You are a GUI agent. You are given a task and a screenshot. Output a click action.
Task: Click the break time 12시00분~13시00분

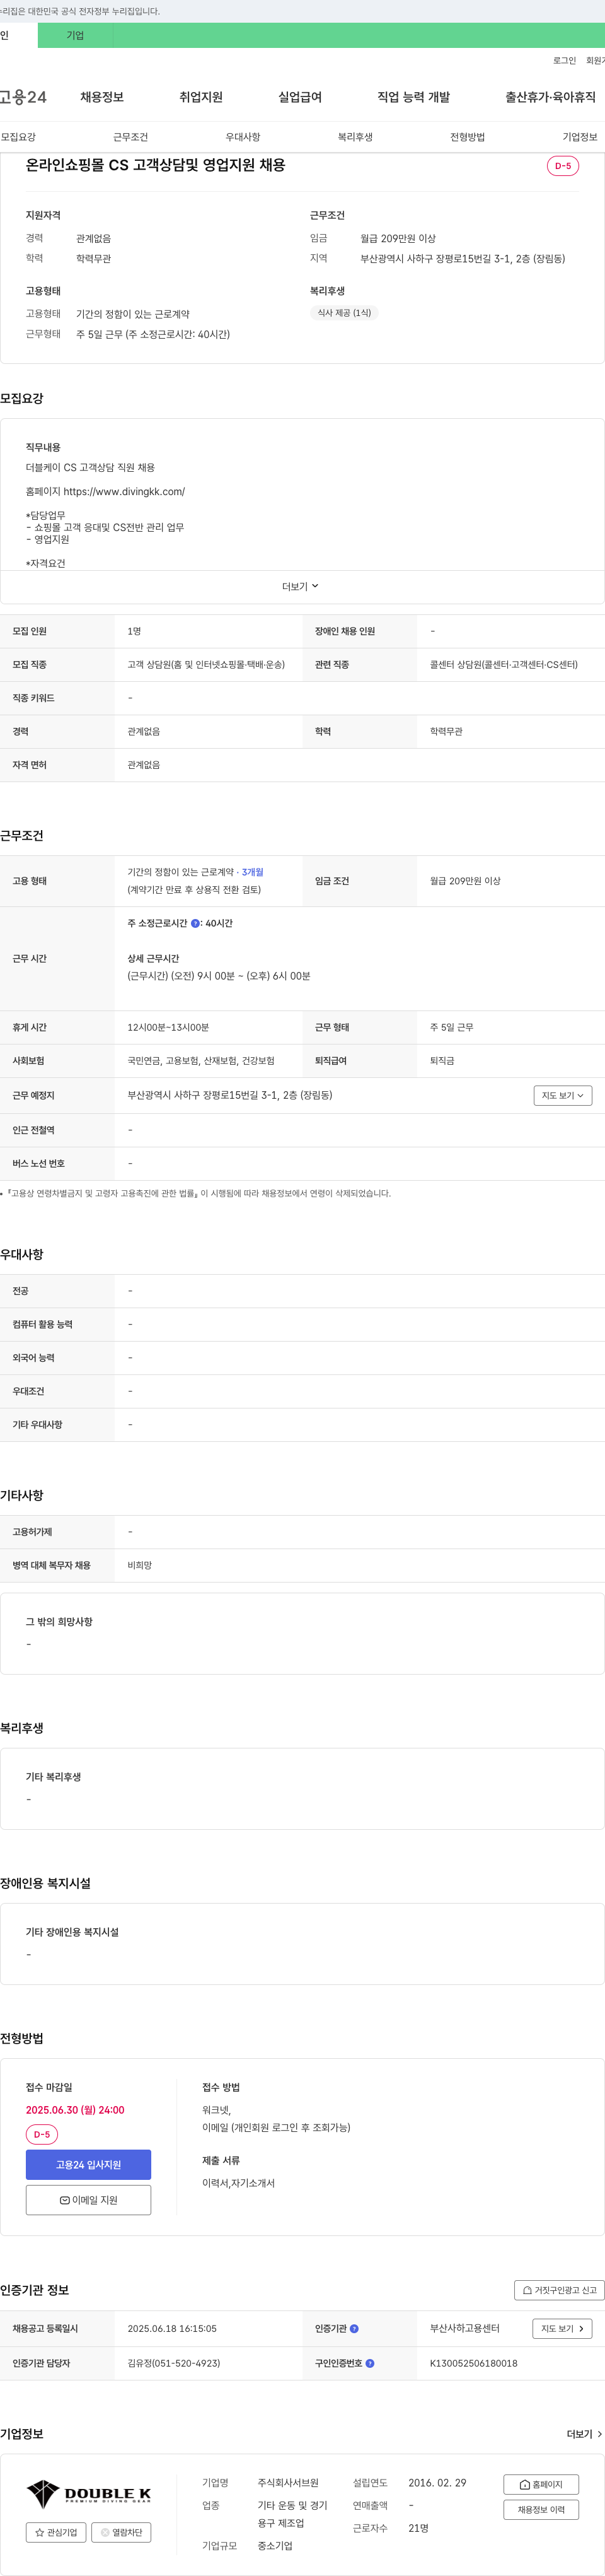pos(168,1028)
